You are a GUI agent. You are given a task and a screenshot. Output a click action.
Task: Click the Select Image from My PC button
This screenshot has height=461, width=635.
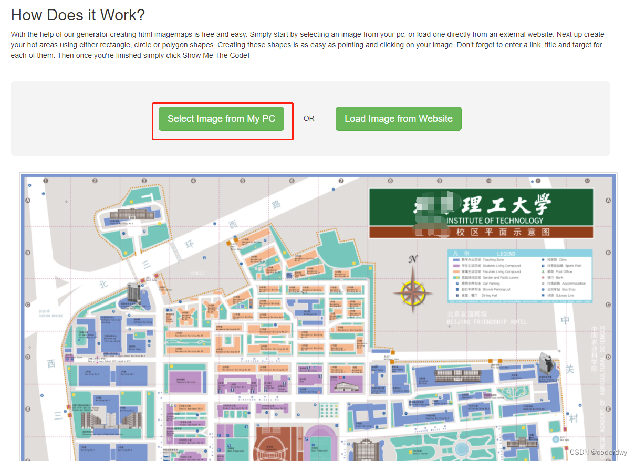coord(221,119)
